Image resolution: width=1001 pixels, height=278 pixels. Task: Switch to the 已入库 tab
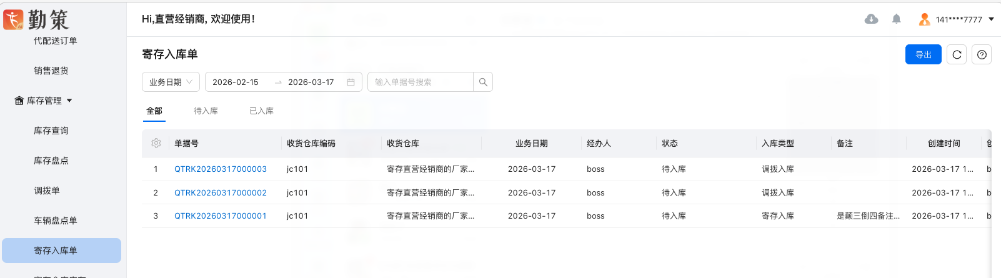coord(261,111)
